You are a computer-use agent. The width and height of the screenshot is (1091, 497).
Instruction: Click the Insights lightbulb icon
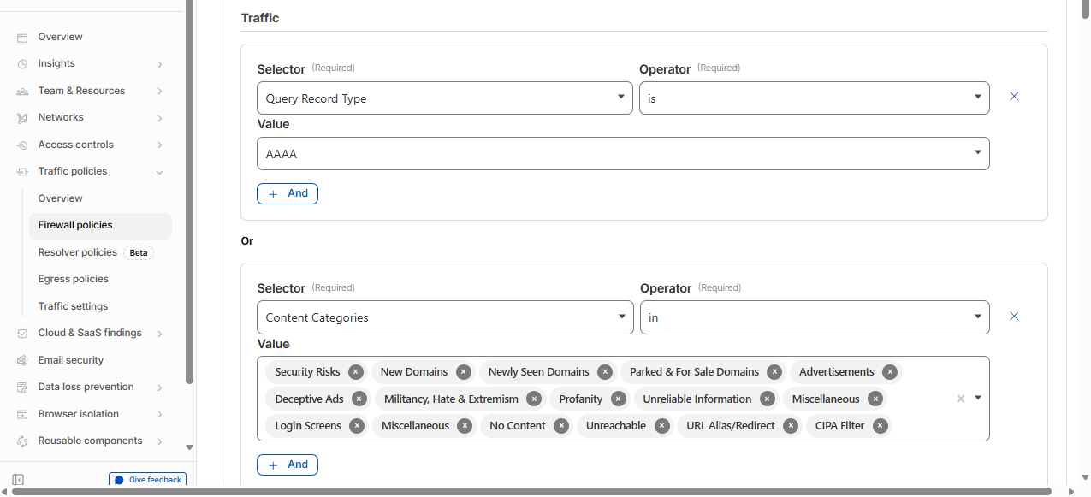22,64
